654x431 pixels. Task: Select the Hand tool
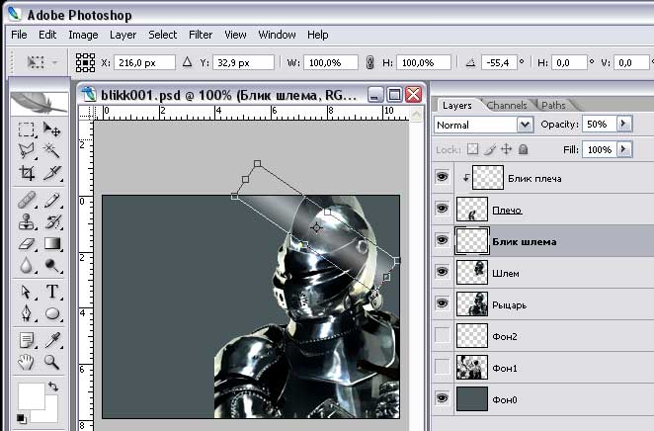click(x=27, y=362)
